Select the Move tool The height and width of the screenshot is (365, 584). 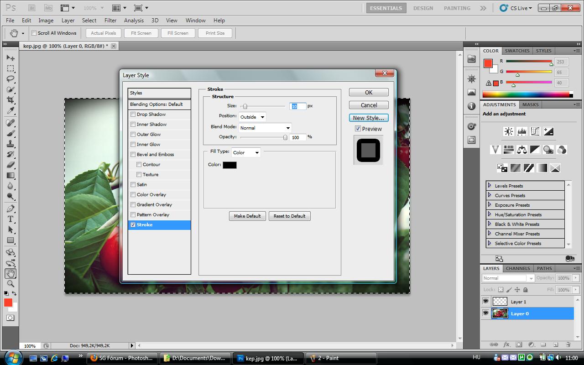10,58
